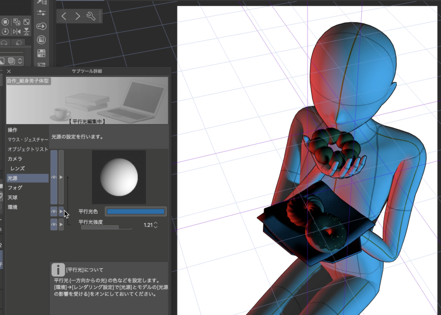The height and width of the screenshot is (315, 441).
Task: Select カメラ category in the list
Action: 15,159
